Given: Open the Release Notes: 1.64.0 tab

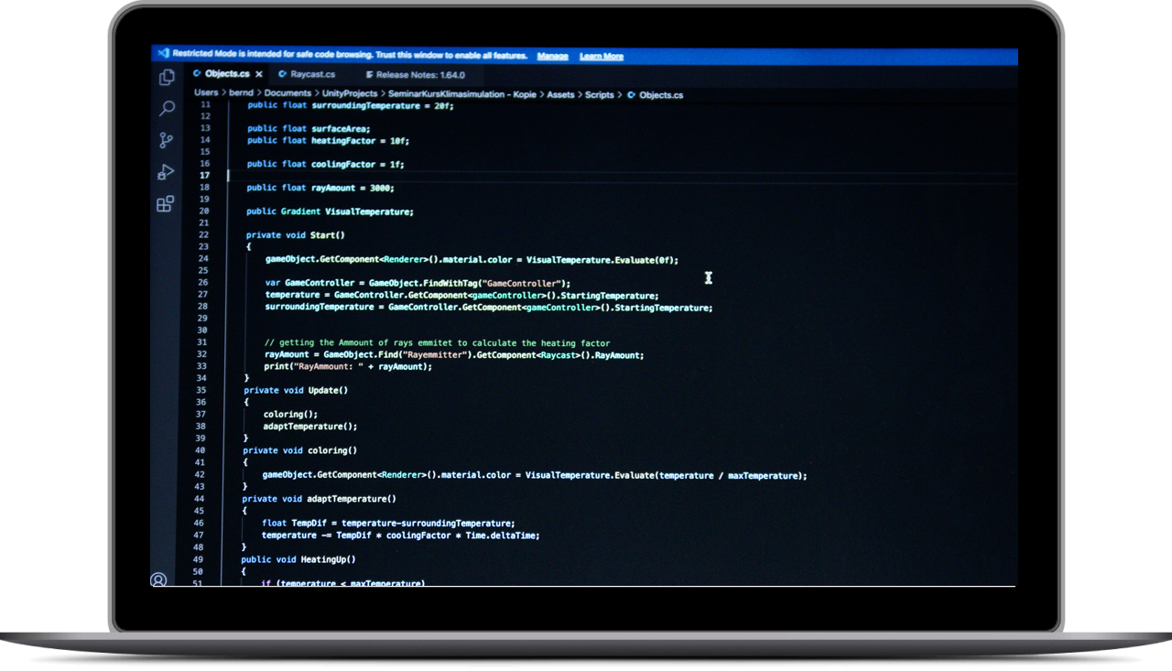Looking at the screenshot, I should coord(420,75).
